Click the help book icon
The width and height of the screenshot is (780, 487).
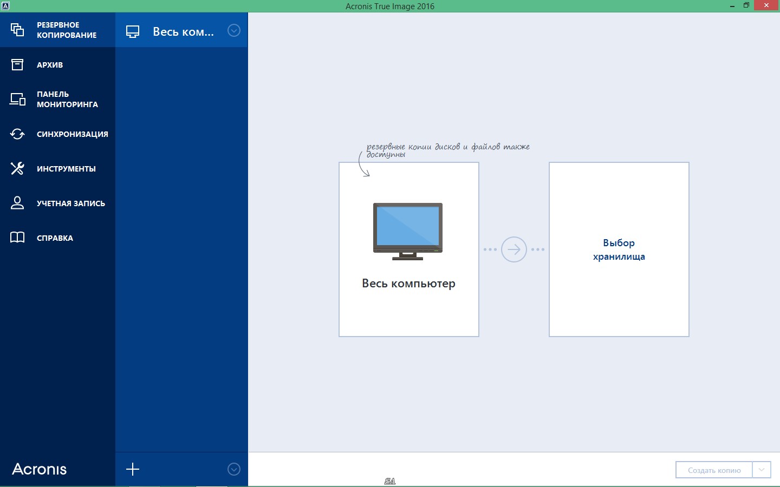(17, 238)
